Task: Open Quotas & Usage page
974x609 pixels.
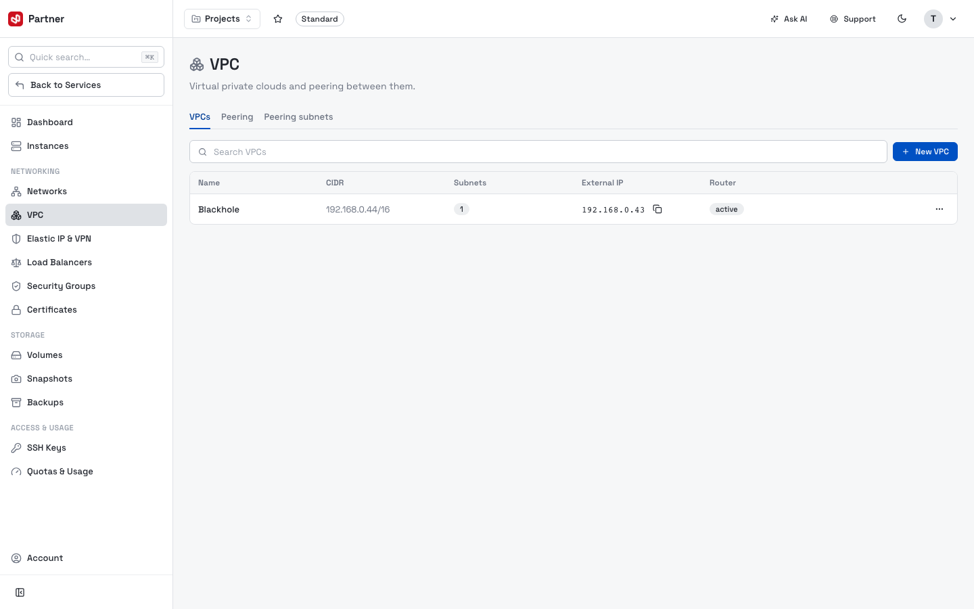Action: [x=86, y=472]
